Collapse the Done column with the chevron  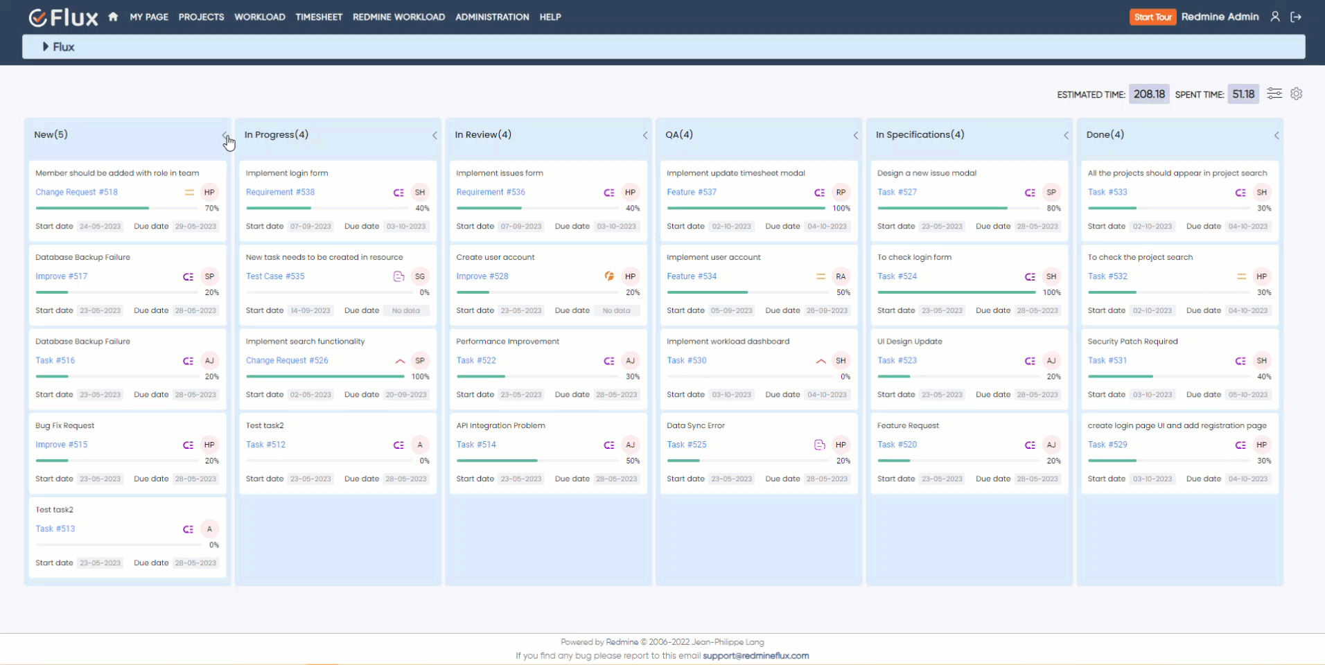pos(1277,135)
